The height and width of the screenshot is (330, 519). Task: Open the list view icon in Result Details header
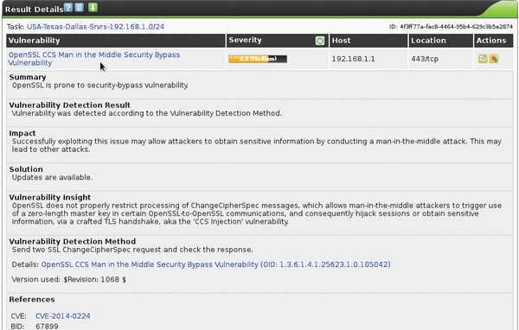pos(79,7)
